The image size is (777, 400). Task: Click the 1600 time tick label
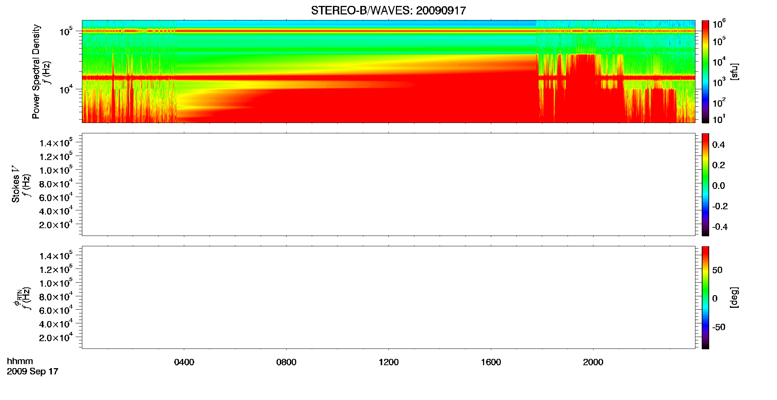[491, 362]
